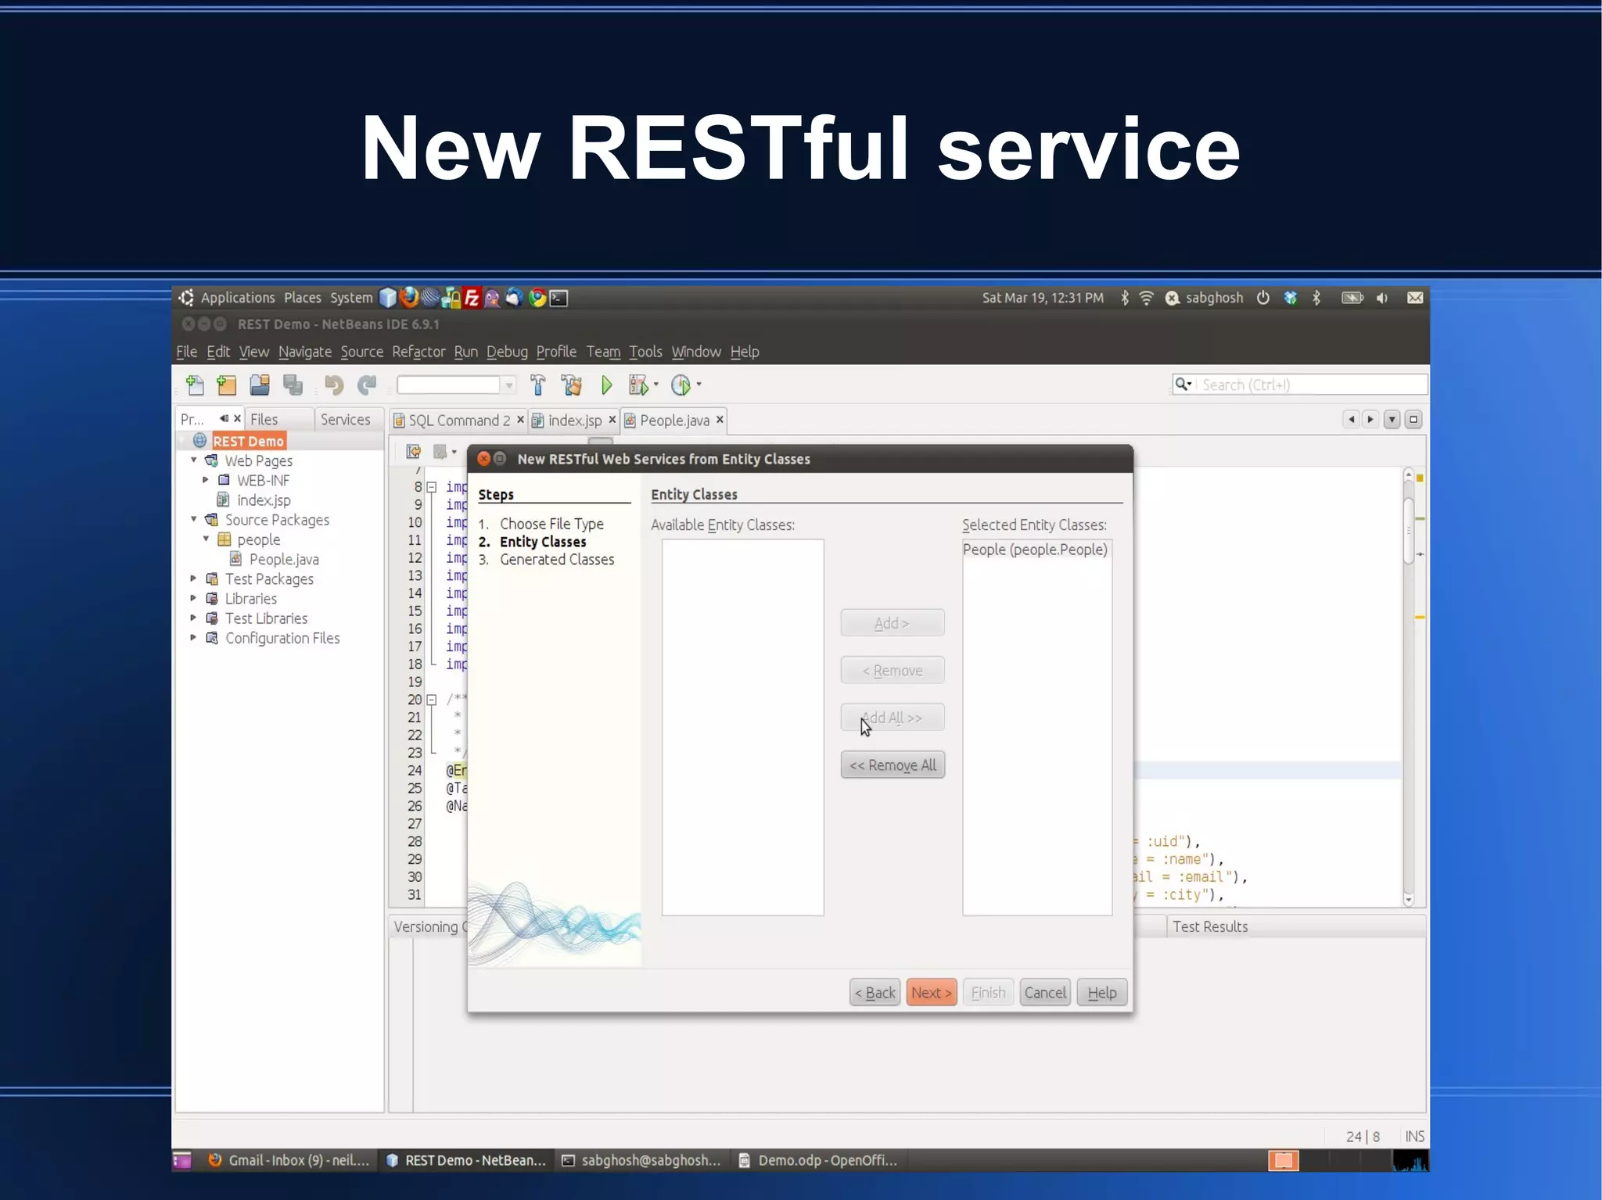
Task: Expand the Configuration Files node
Action: pyautogui.click(x=193, y=637)
